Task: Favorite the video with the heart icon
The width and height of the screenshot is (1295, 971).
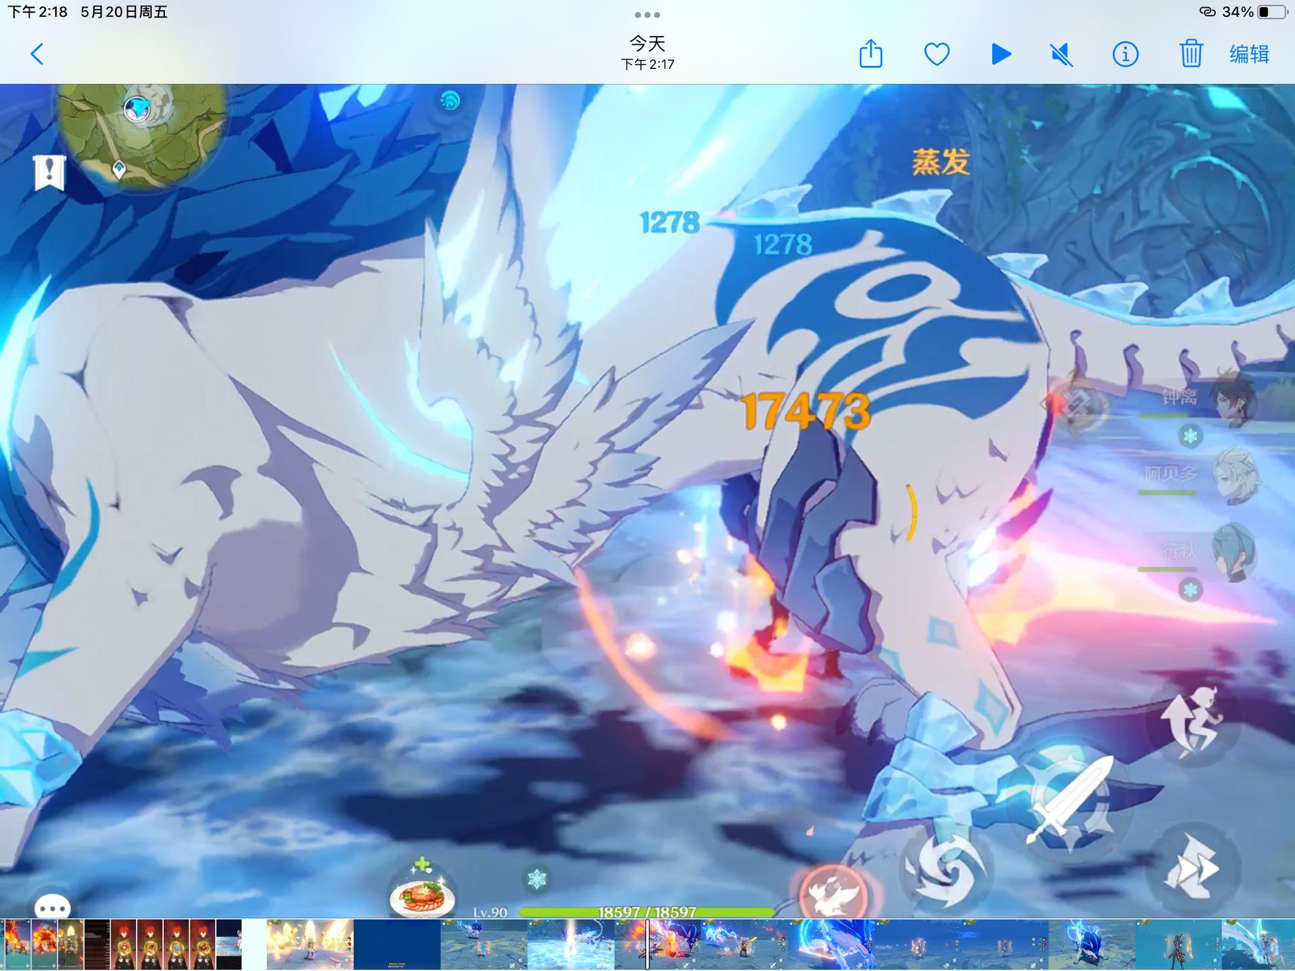Action: (936, 54)
